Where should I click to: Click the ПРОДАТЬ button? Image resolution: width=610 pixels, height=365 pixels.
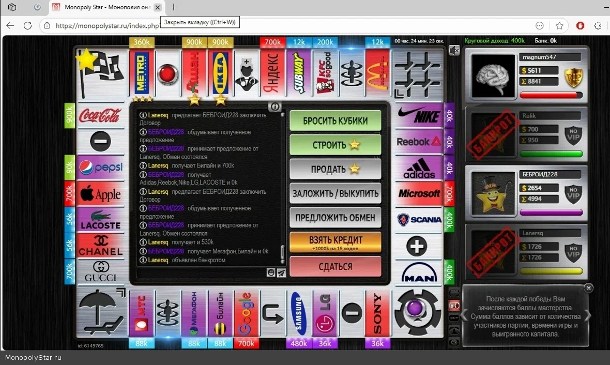click(x=335, y=169)
